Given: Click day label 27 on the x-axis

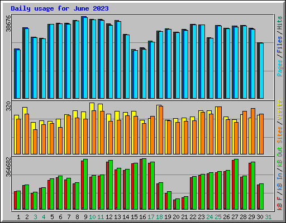Looking at the screenshot, I should [x=235, y=217].
